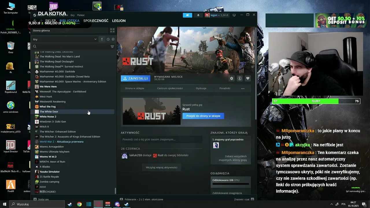Click Wczytaj więcej aktywności button

pos(162,167)
